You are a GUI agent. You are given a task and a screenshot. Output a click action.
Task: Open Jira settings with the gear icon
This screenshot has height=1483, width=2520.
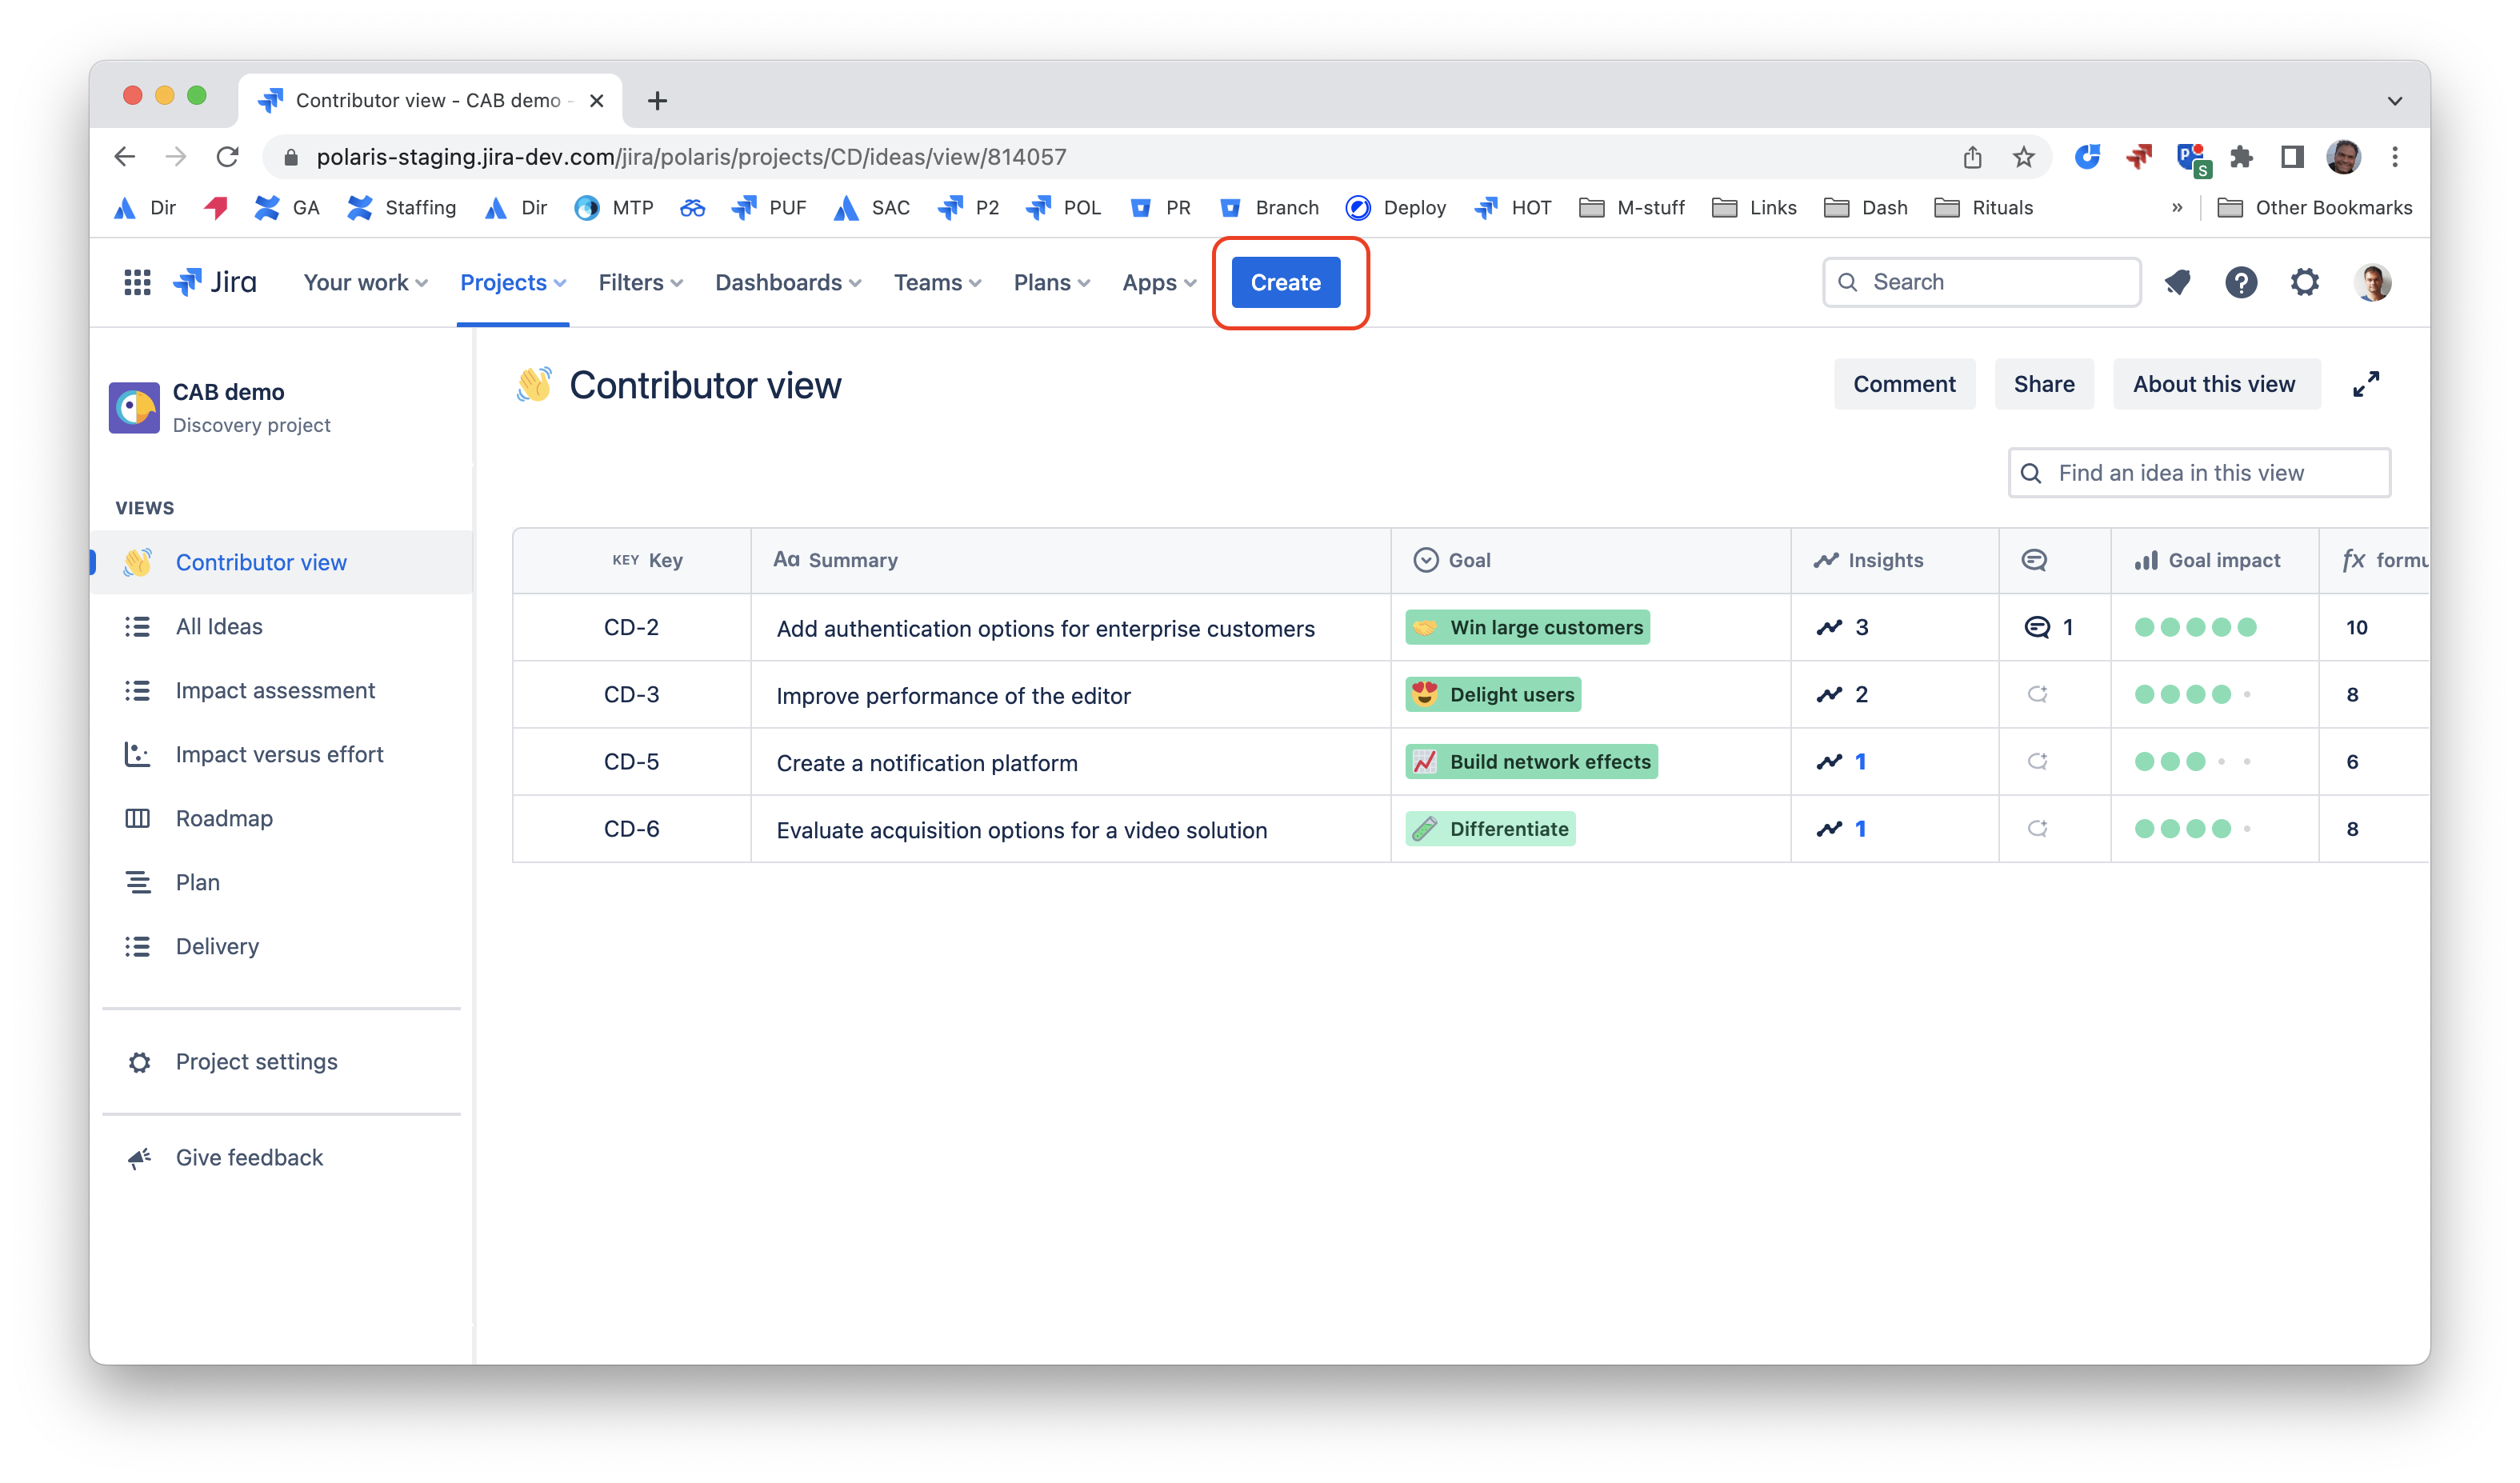tap(2305, 282)
